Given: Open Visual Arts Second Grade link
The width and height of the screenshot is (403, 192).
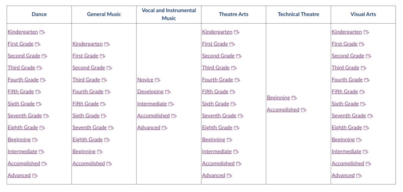Looking at the screenshot, I should tap(348, 56).
